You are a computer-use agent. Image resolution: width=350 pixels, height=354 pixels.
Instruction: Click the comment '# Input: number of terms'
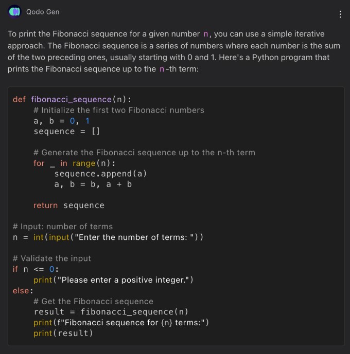(63, 227)
